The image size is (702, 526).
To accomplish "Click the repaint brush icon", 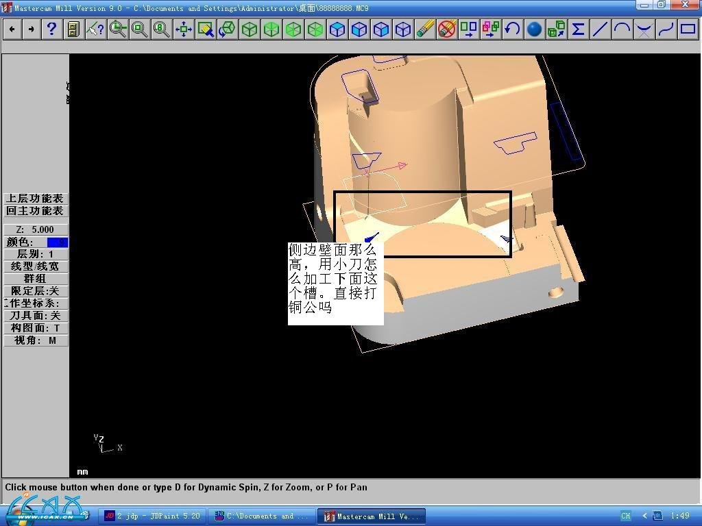I will [x=205, y=29].
